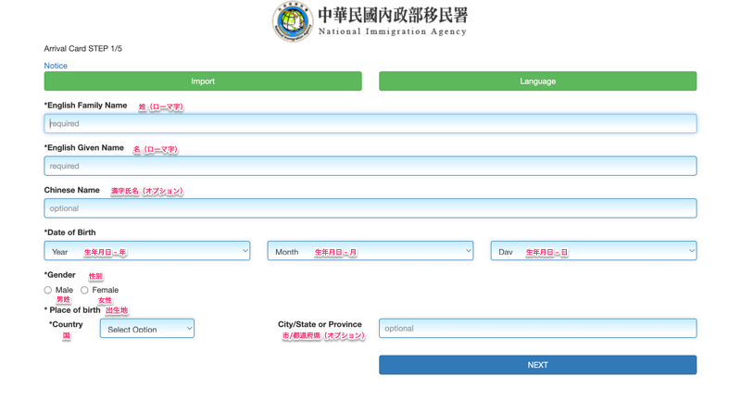Open the Notice link
The height and width of the screenshot is (401, 741).
click(x=56, y=66)
